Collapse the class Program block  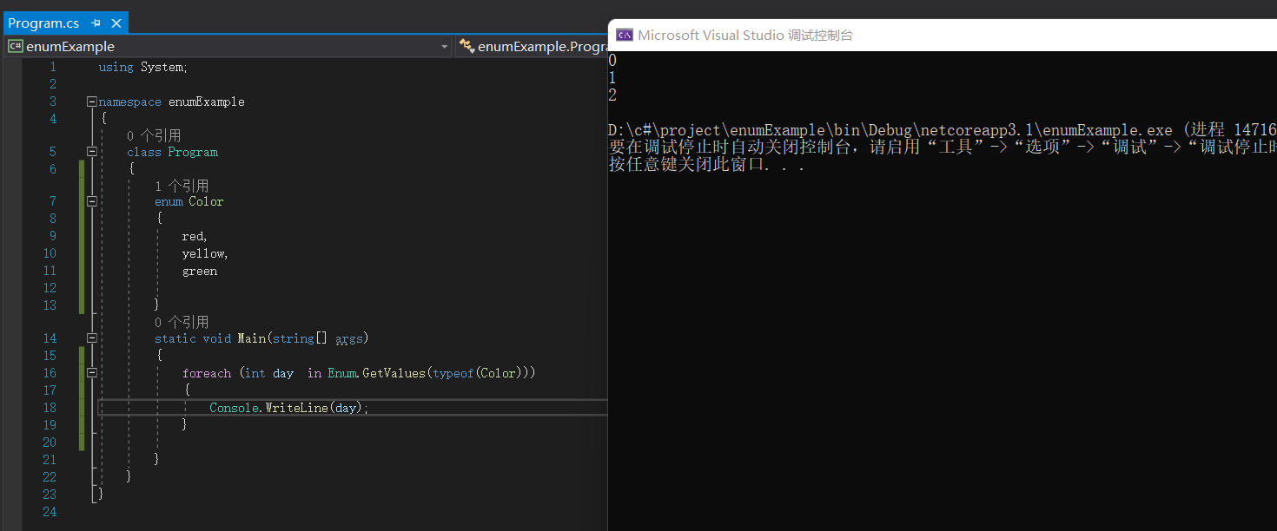click(x=92, y=152)
